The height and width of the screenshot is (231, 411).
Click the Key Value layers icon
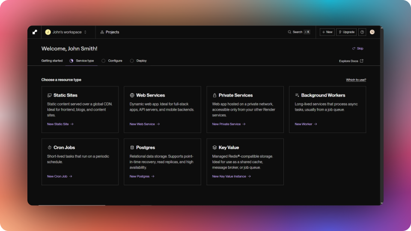(x=214, y=148)
